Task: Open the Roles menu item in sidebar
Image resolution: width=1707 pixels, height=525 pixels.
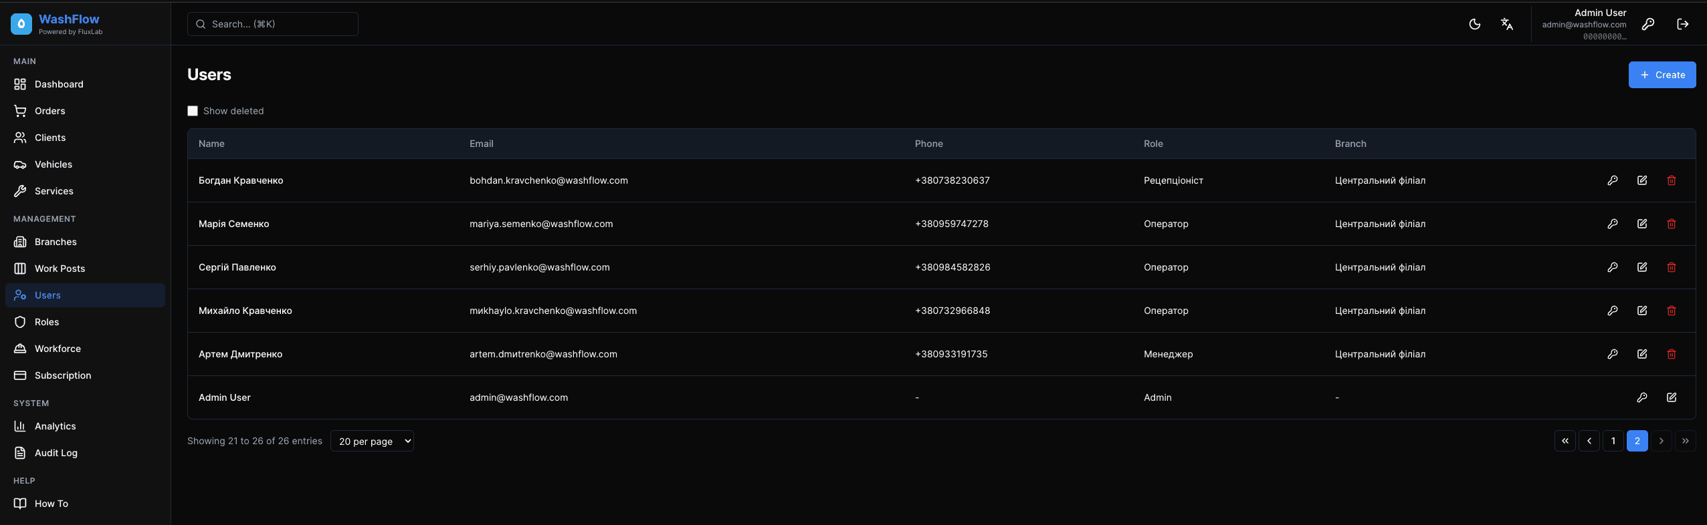Action: [x=47, y=322]
